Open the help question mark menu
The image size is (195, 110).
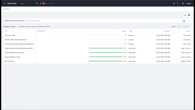178,3
